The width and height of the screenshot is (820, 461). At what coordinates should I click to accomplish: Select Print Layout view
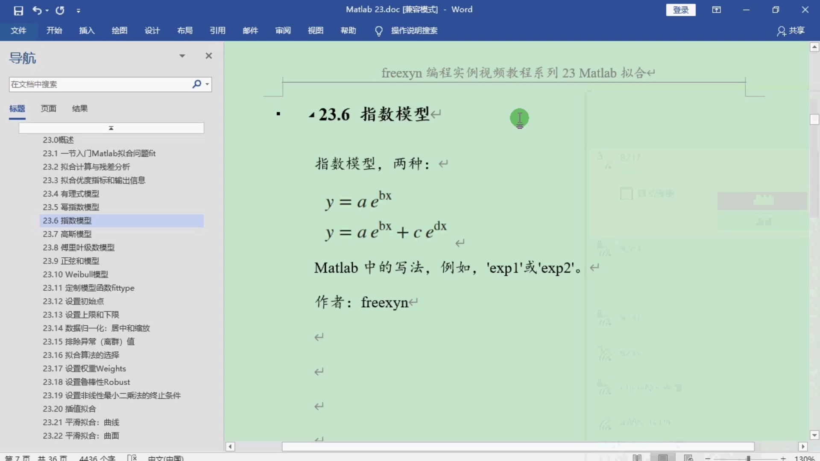[x=663, y=457]
